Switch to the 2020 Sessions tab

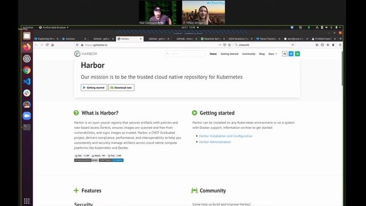click(240, 39)
